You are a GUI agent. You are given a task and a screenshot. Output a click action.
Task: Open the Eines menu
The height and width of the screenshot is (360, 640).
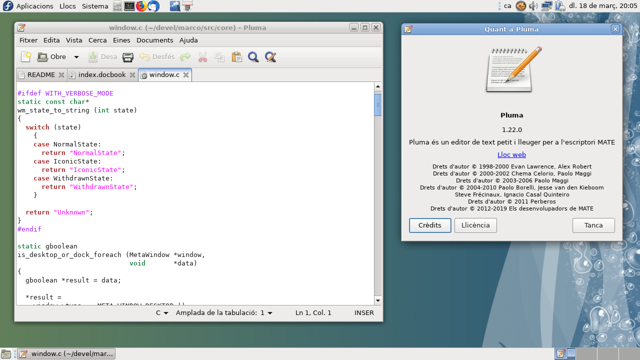pyautogui.click(x=121, y=40)
